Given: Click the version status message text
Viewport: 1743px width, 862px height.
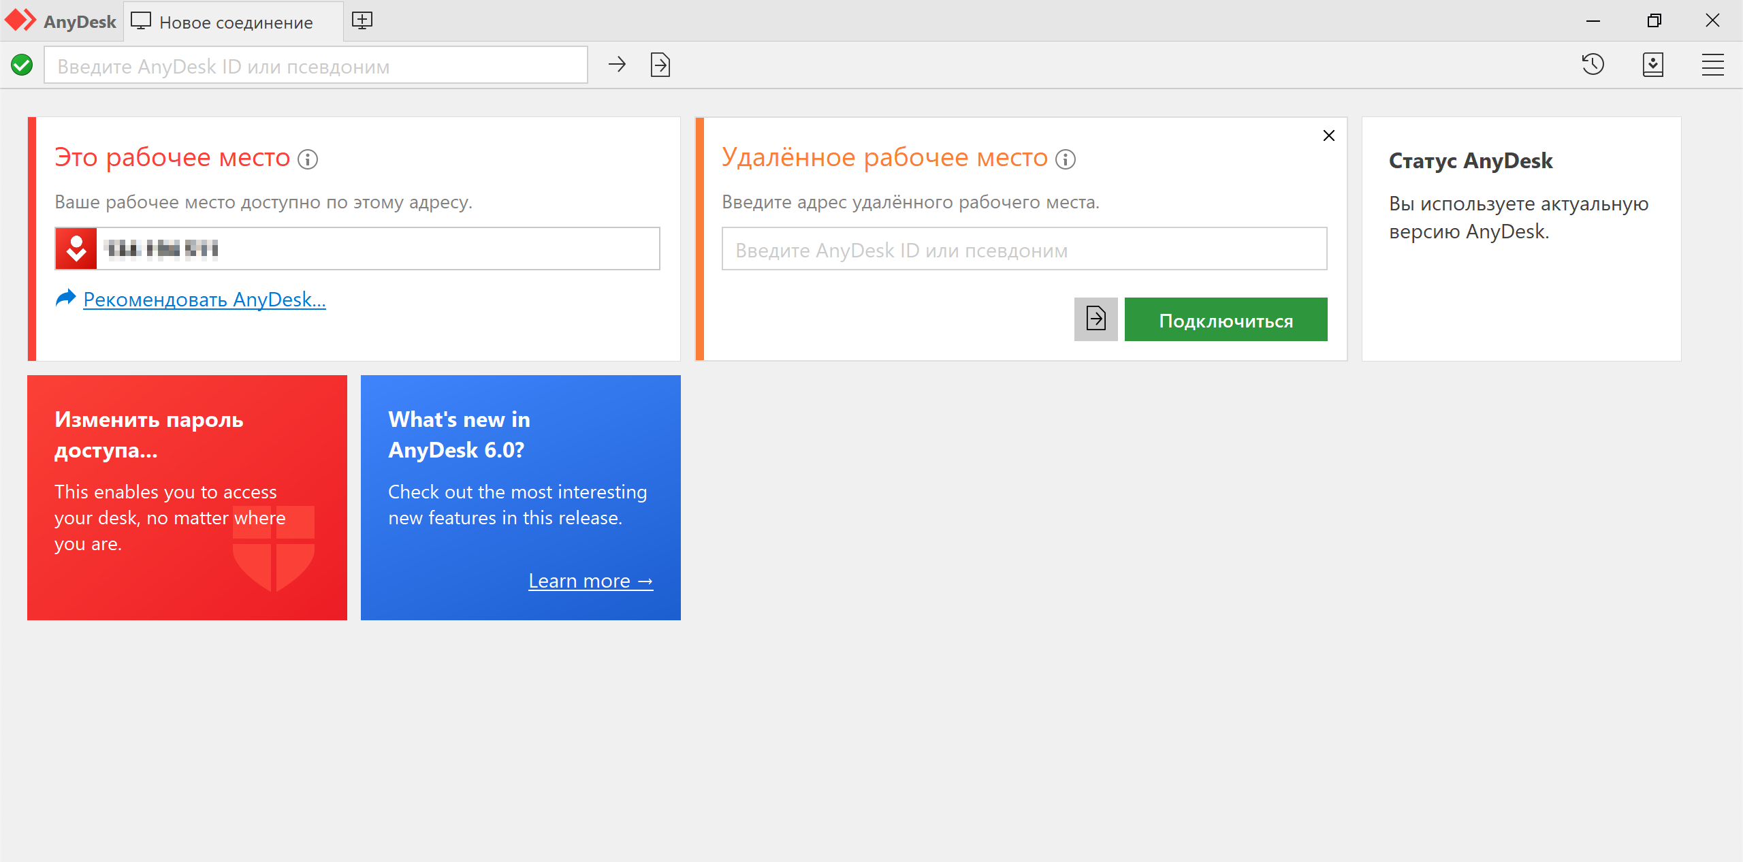Looking at the screenshot, I should [1518, 217].
